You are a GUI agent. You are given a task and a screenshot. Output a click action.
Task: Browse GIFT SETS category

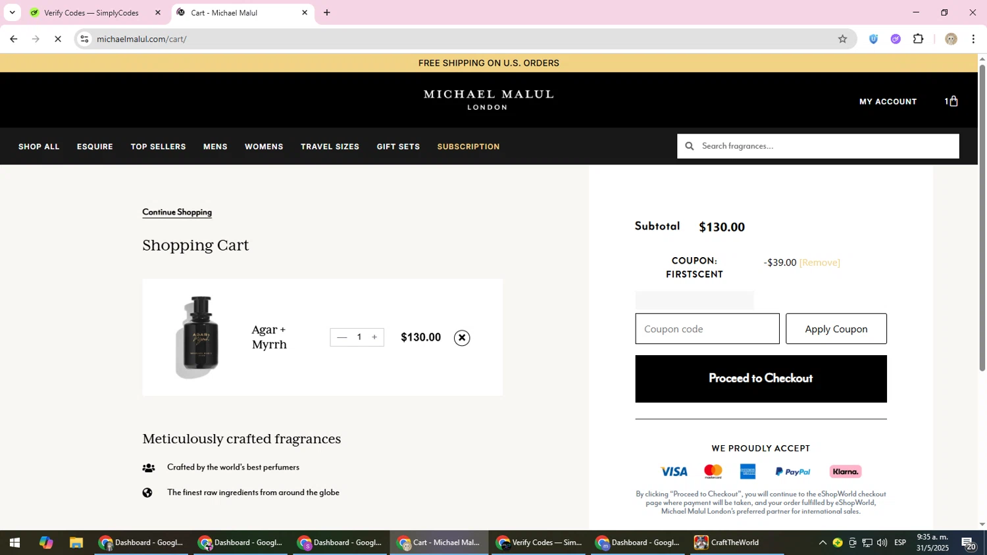398,147
